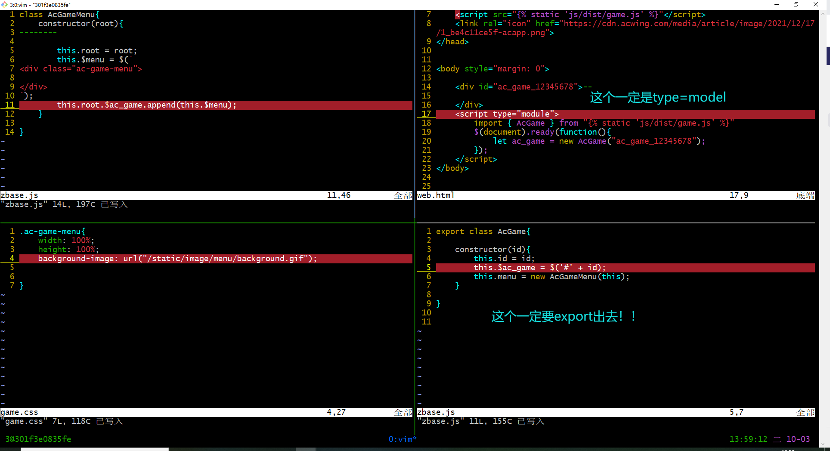Minimize the vim terminal window
The width and height of the screenshot is (830, 451).
(777, 5)
